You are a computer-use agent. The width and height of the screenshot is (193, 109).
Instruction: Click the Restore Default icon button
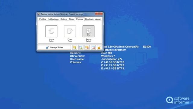(x=88, y=31)
